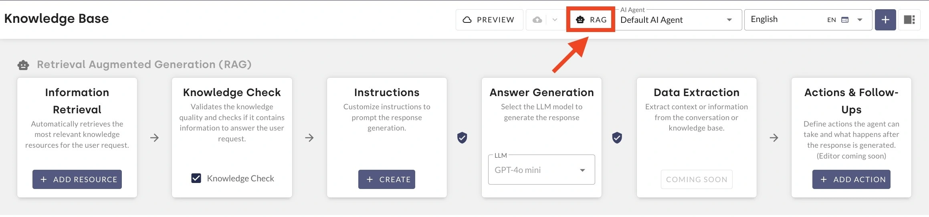Expand the chevron next to cloud upload

pyautogui.click(x=555, y=20)
